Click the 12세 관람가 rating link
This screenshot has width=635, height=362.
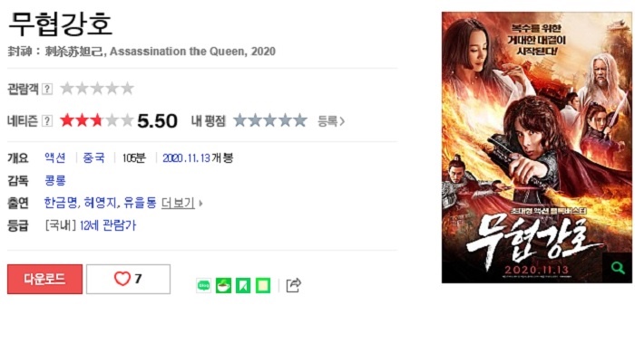pos(108,225)
